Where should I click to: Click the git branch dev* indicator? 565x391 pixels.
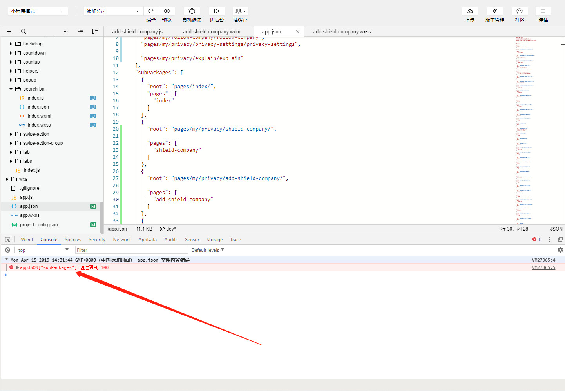[x=168, y=229]
